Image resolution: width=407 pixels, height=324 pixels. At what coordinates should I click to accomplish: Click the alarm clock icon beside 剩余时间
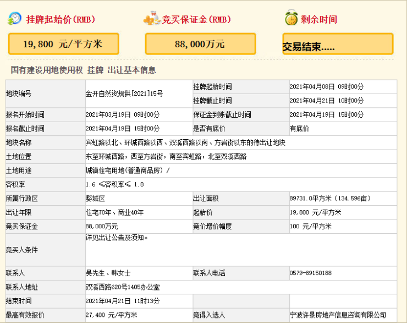point(291,19)
